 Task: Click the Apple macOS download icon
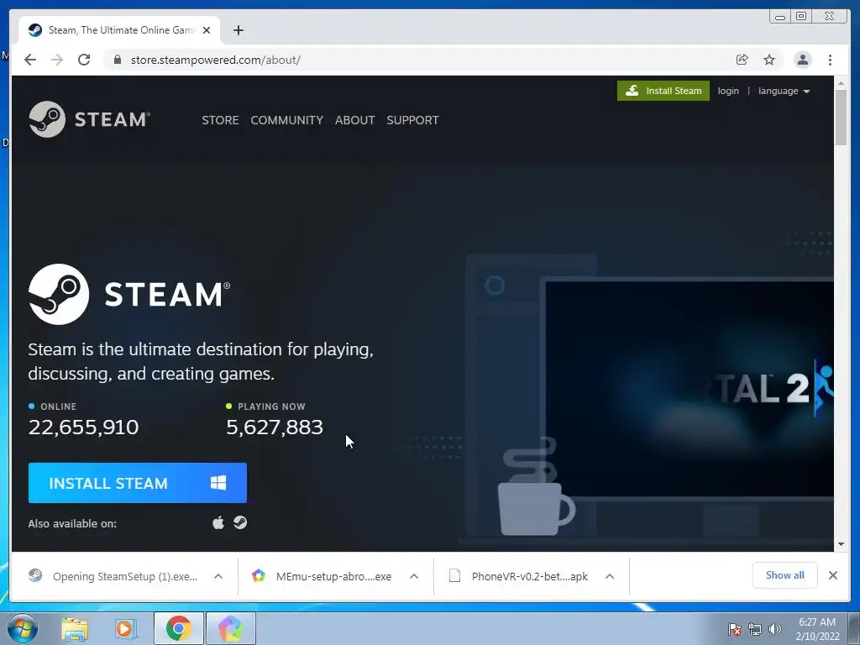pos(218,522)
